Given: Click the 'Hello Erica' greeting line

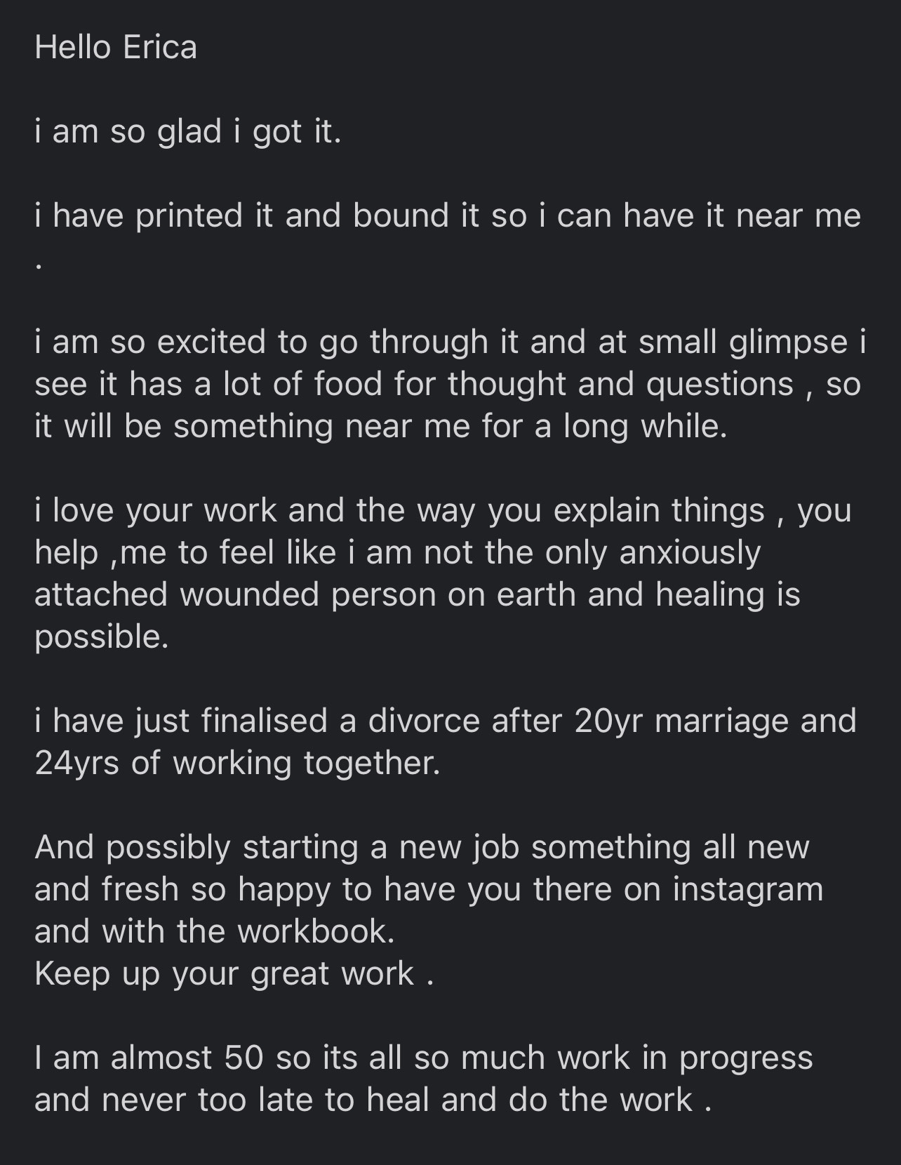Looking at the screenshot, I should [116, 48].
